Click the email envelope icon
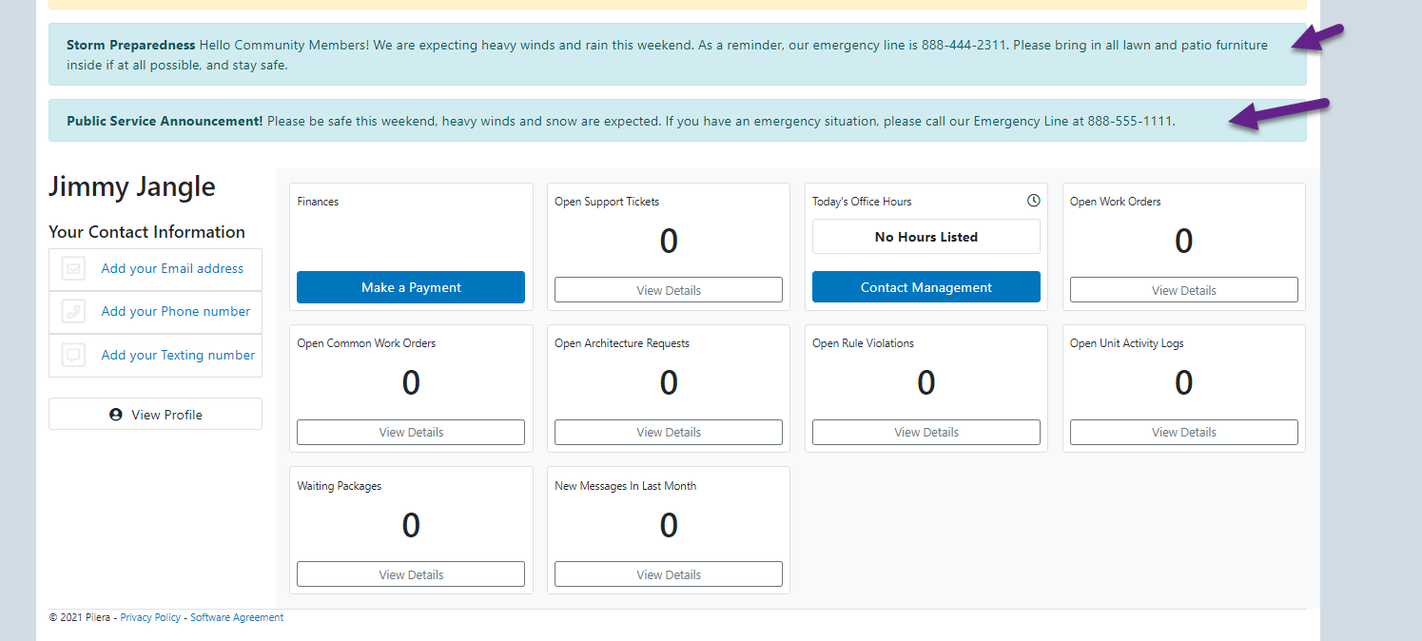 coord(73,268)
